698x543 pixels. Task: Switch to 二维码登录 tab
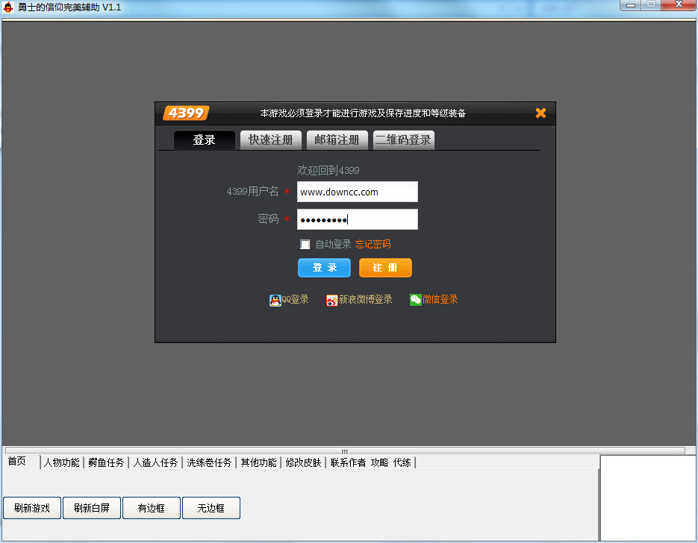coord(403,140)
